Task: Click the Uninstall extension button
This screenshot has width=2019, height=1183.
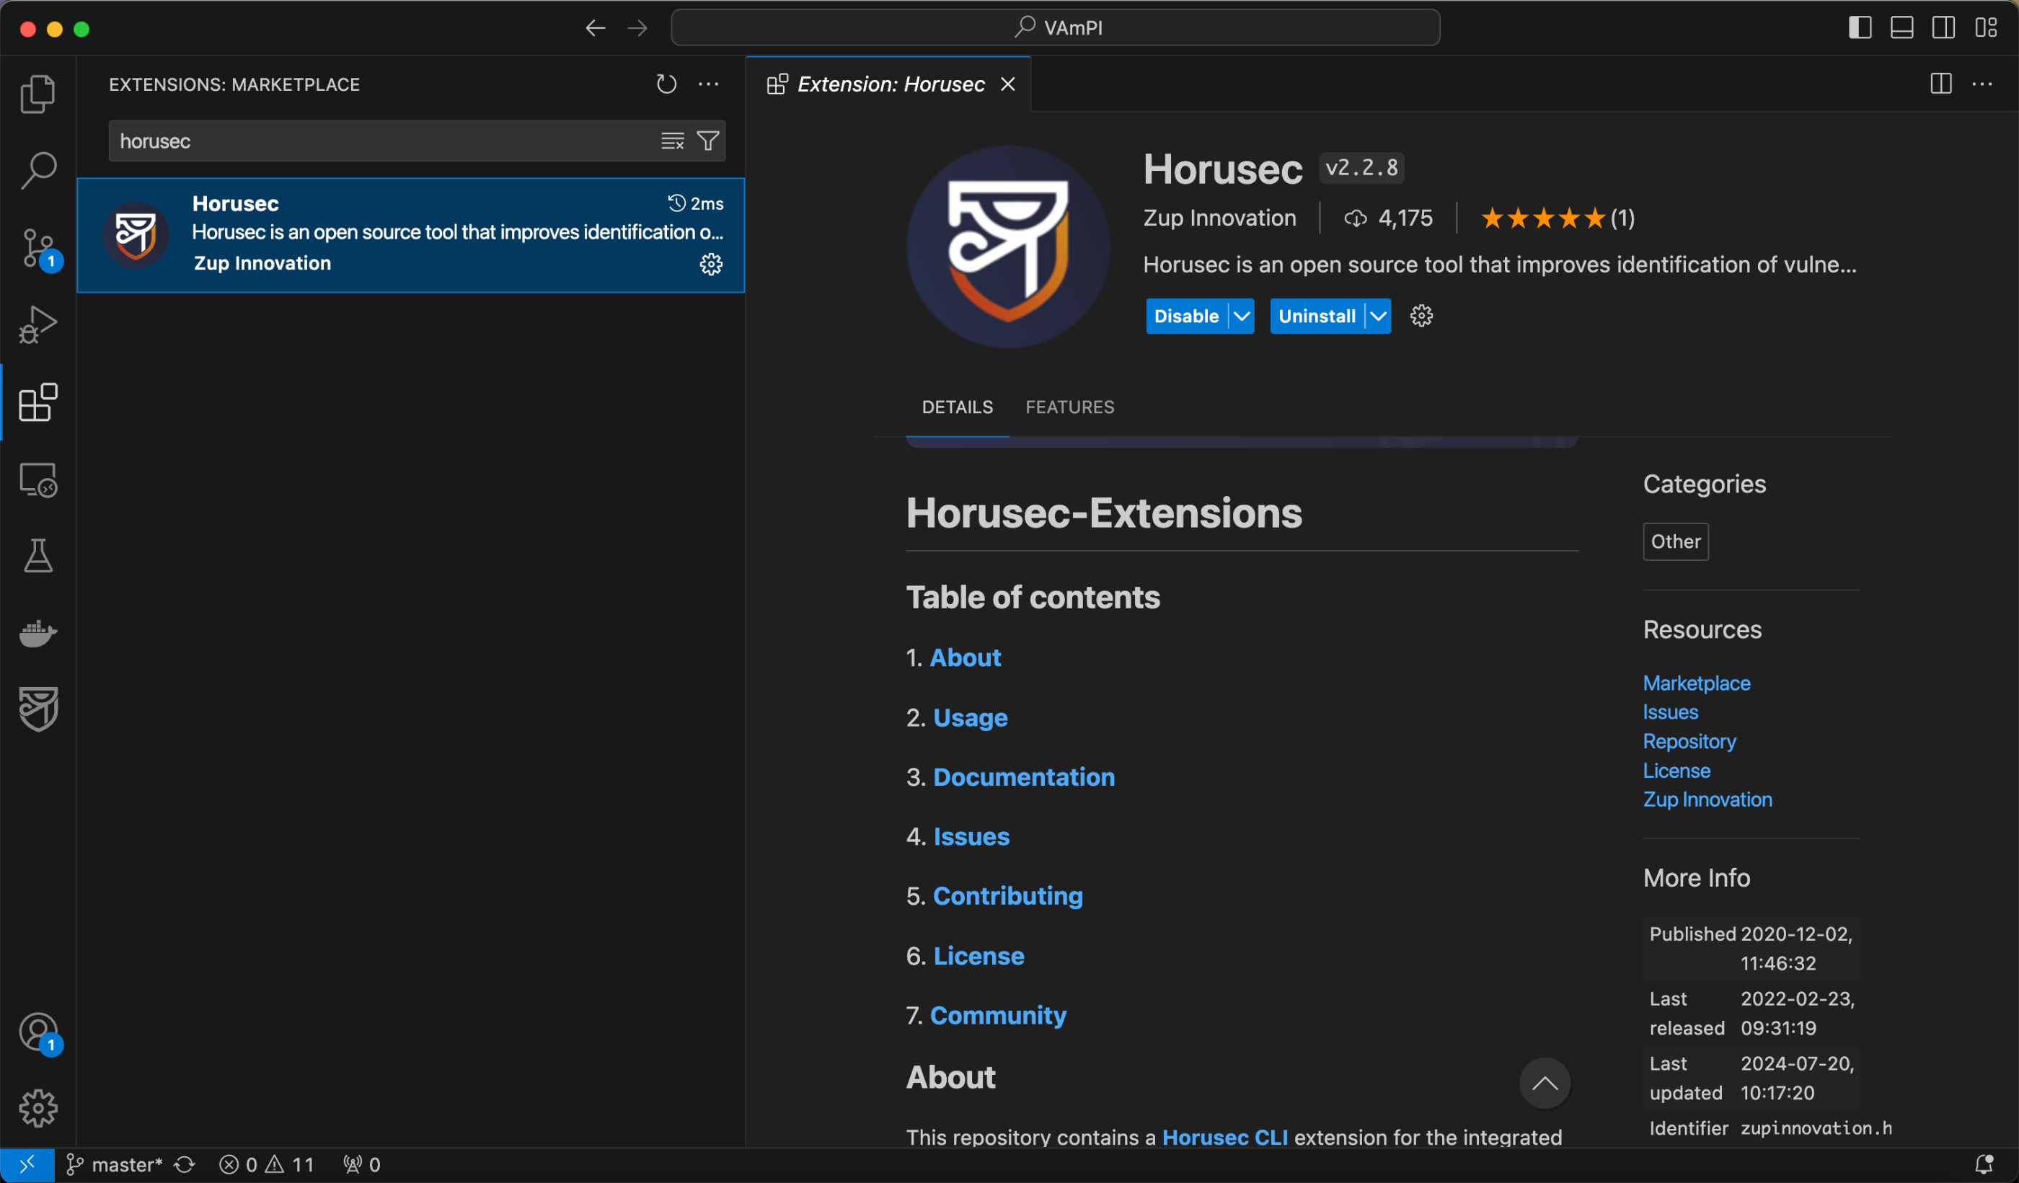Action: pos(1317,316)
